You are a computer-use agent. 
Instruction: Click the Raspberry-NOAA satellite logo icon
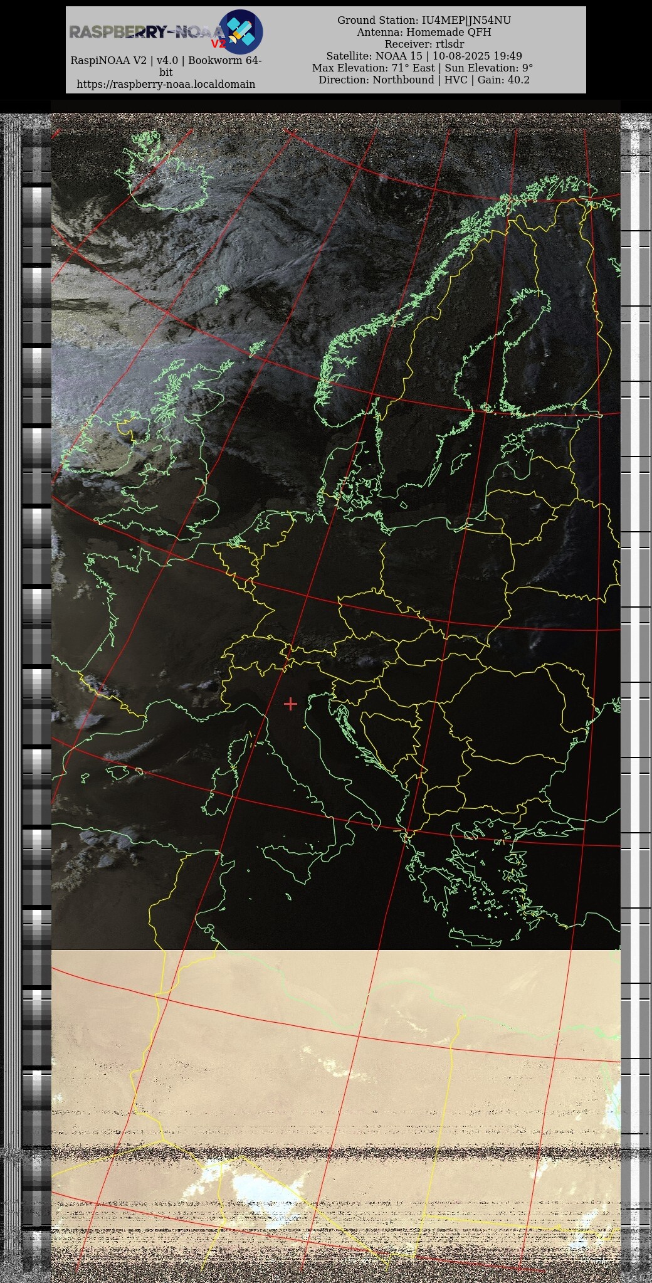pos(241,31)
